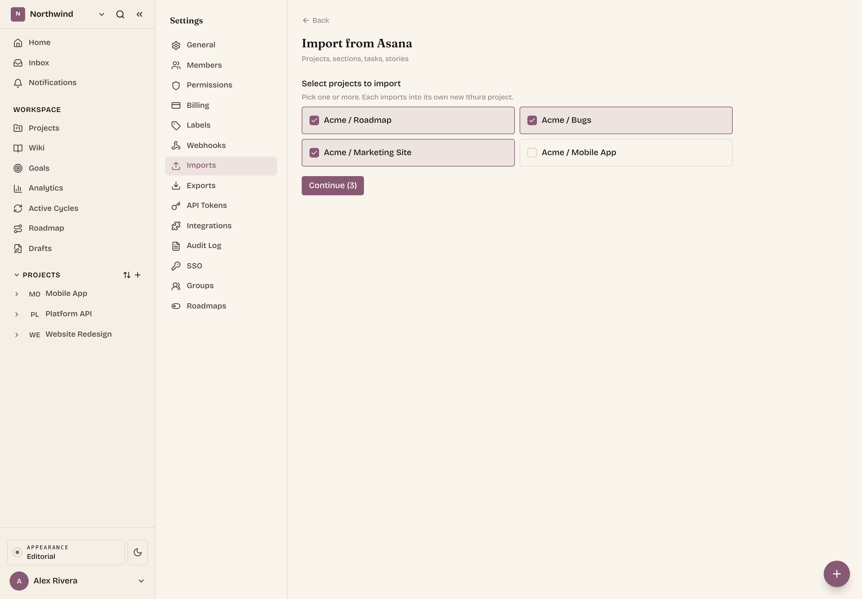Click Alex Rivera's avatar
Viewport: 862px width, 599px height.
pos(19,581)
